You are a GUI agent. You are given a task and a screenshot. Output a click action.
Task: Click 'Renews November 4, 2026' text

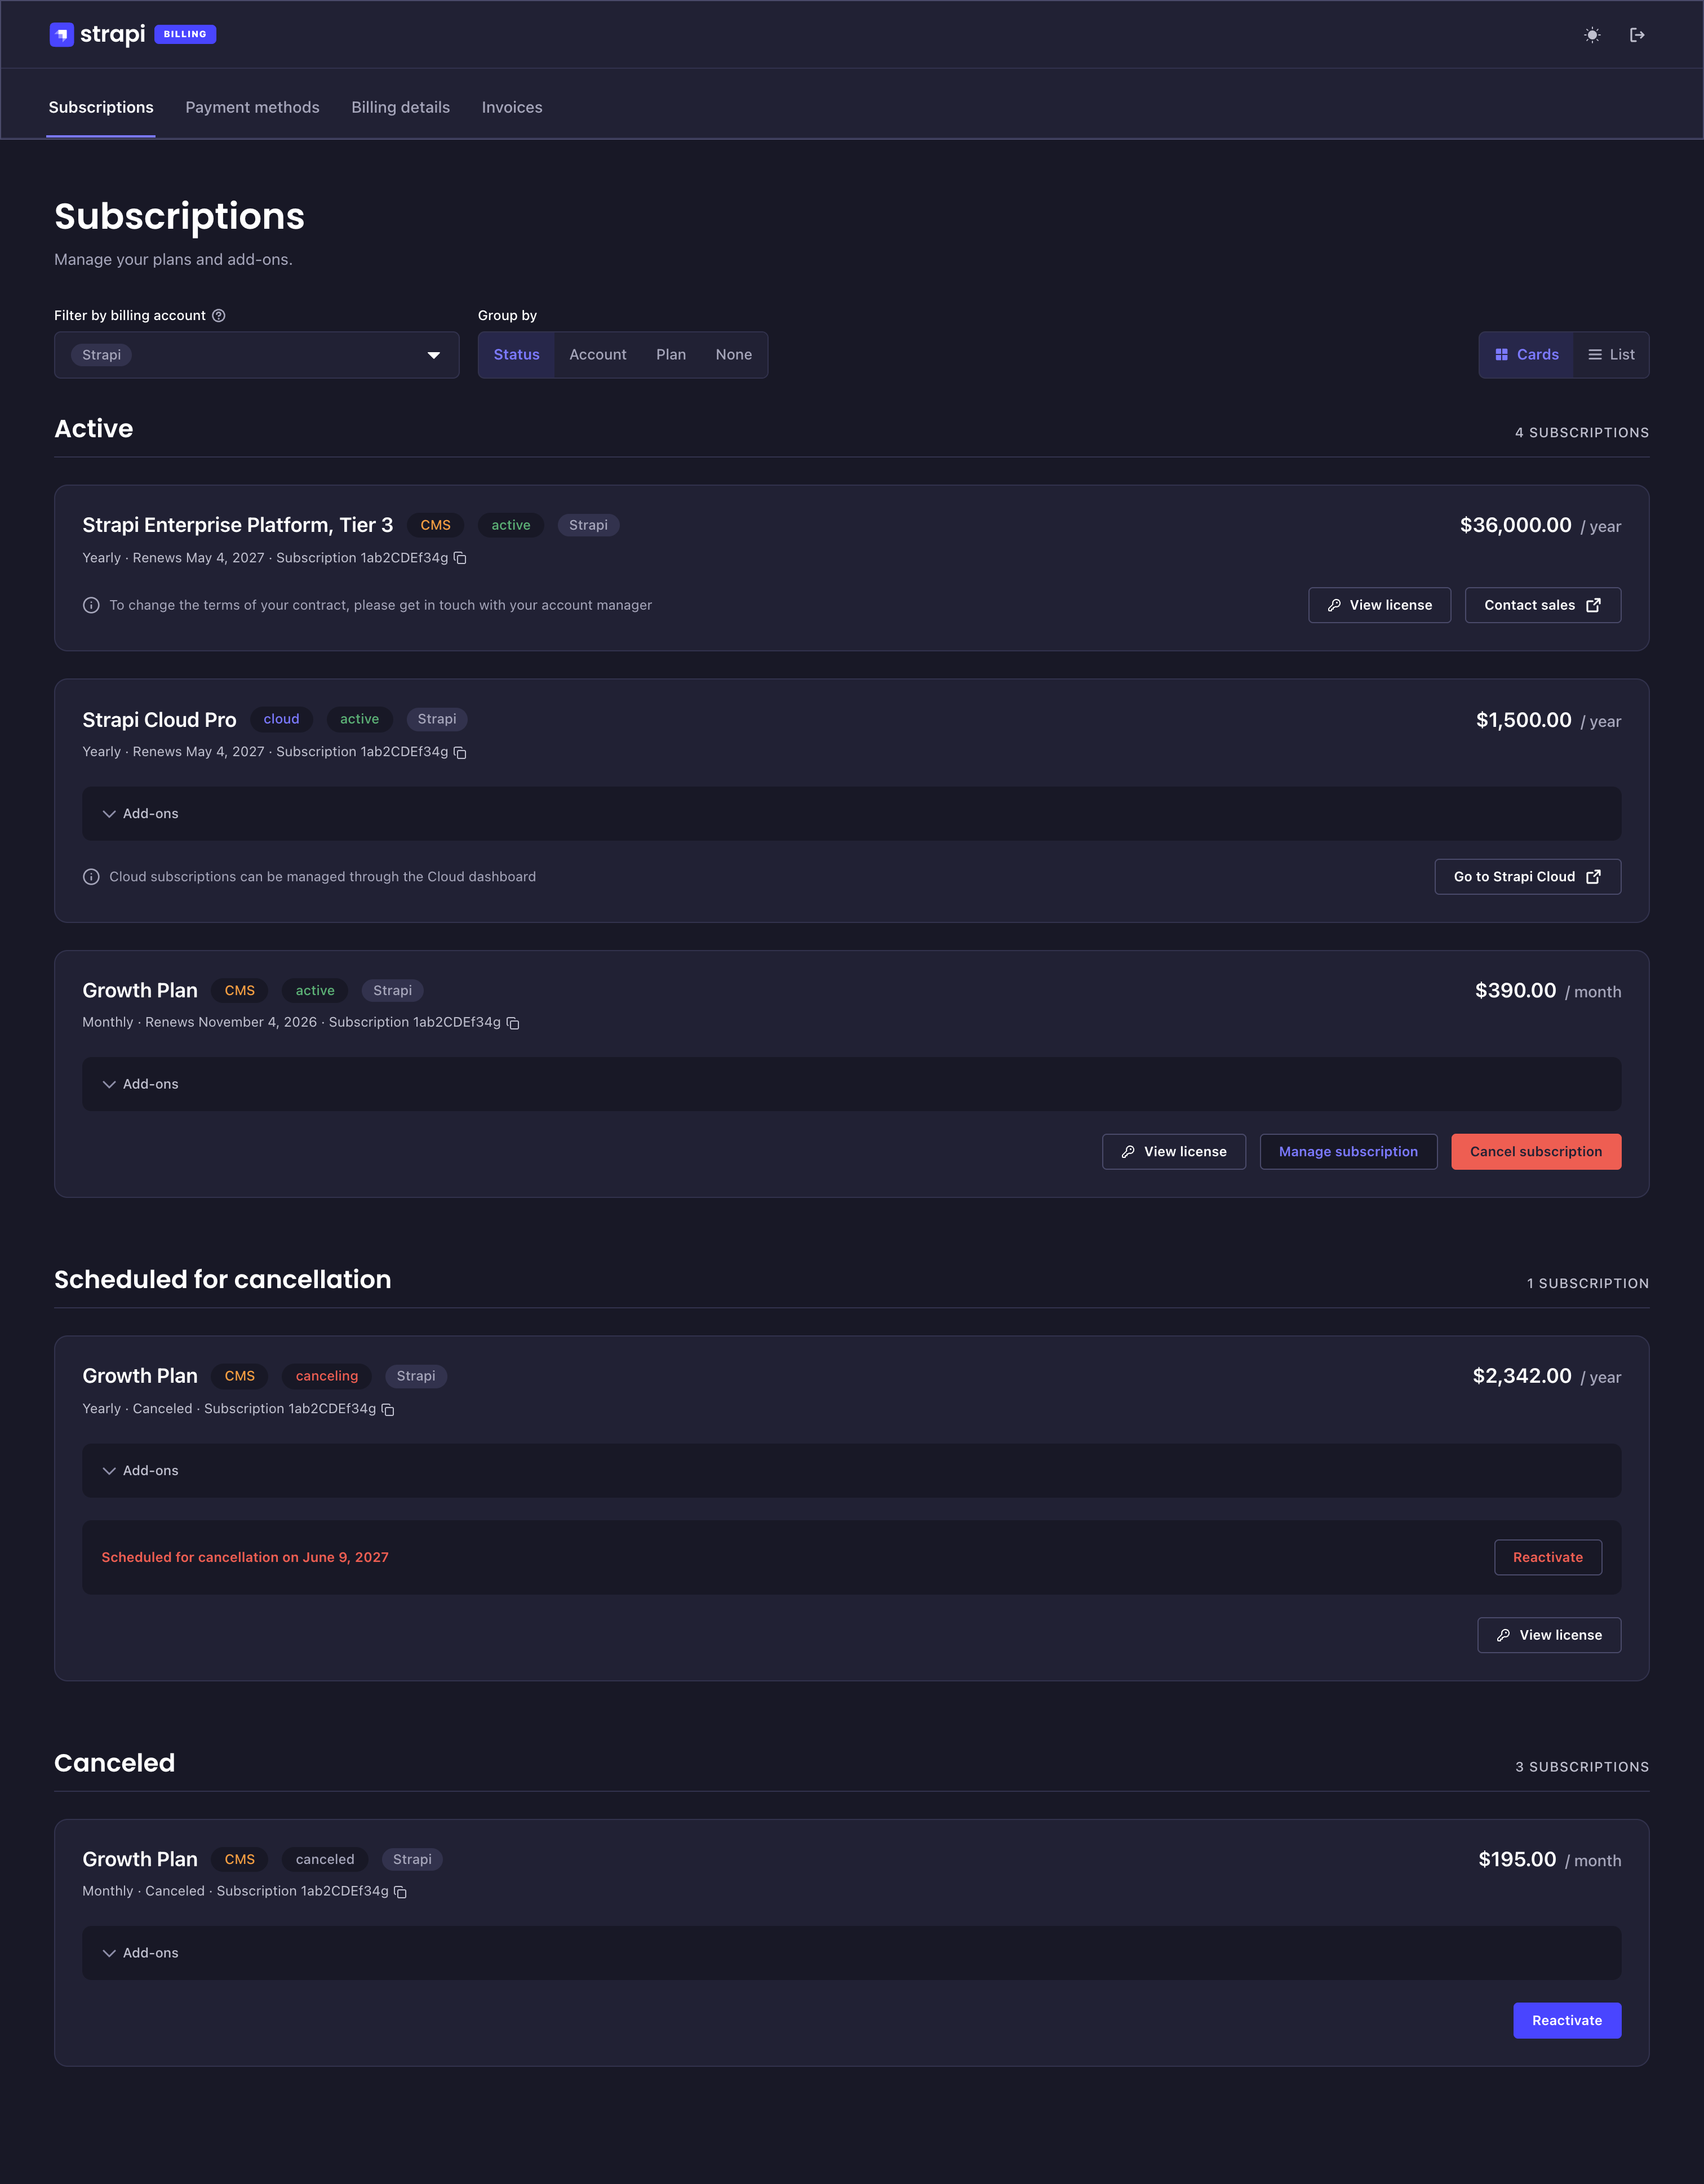(x=231, y=1022)
